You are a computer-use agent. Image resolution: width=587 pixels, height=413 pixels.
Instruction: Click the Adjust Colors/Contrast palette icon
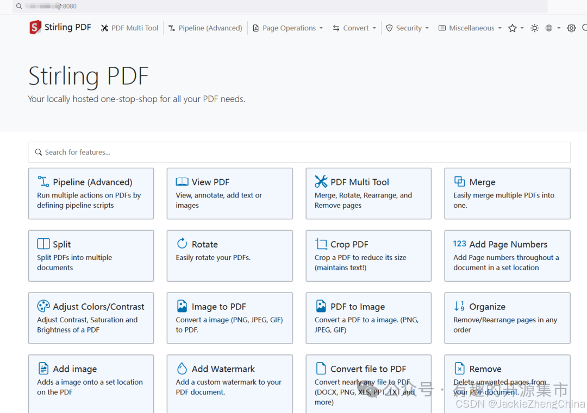pos(43,306)
